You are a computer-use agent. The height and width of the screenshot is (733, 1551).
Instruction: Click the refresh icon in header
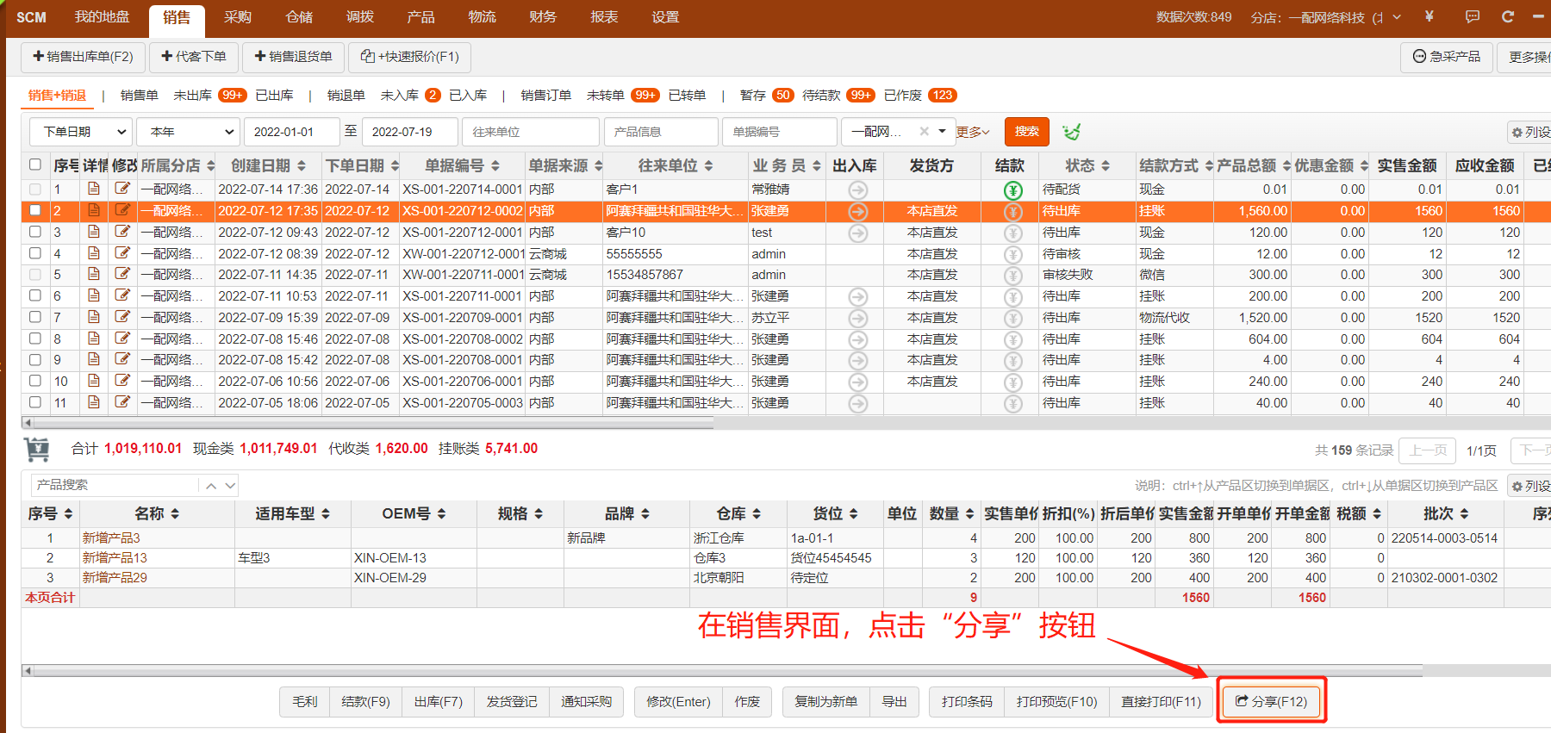[x=1508, y=16]
